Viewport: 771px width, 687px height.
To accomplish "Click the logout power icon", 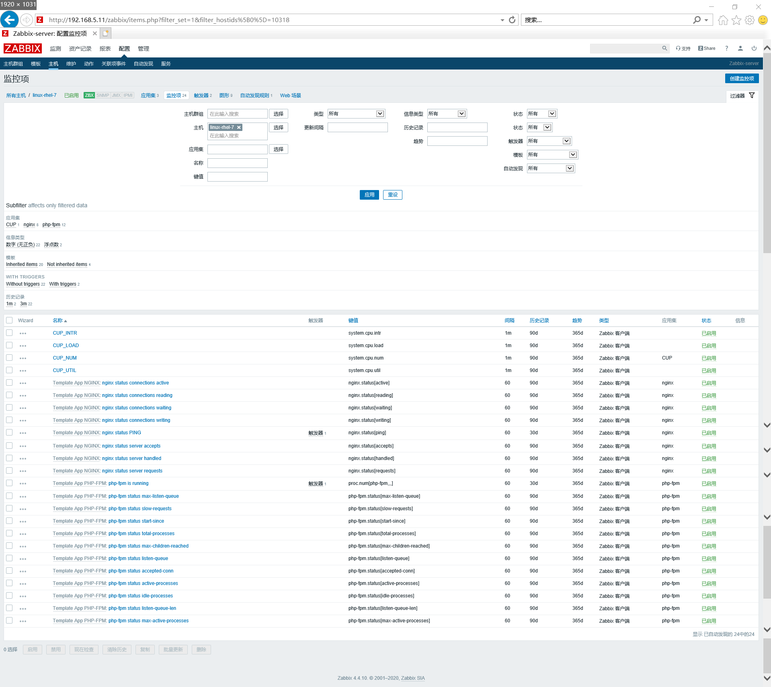I will 754,48.
